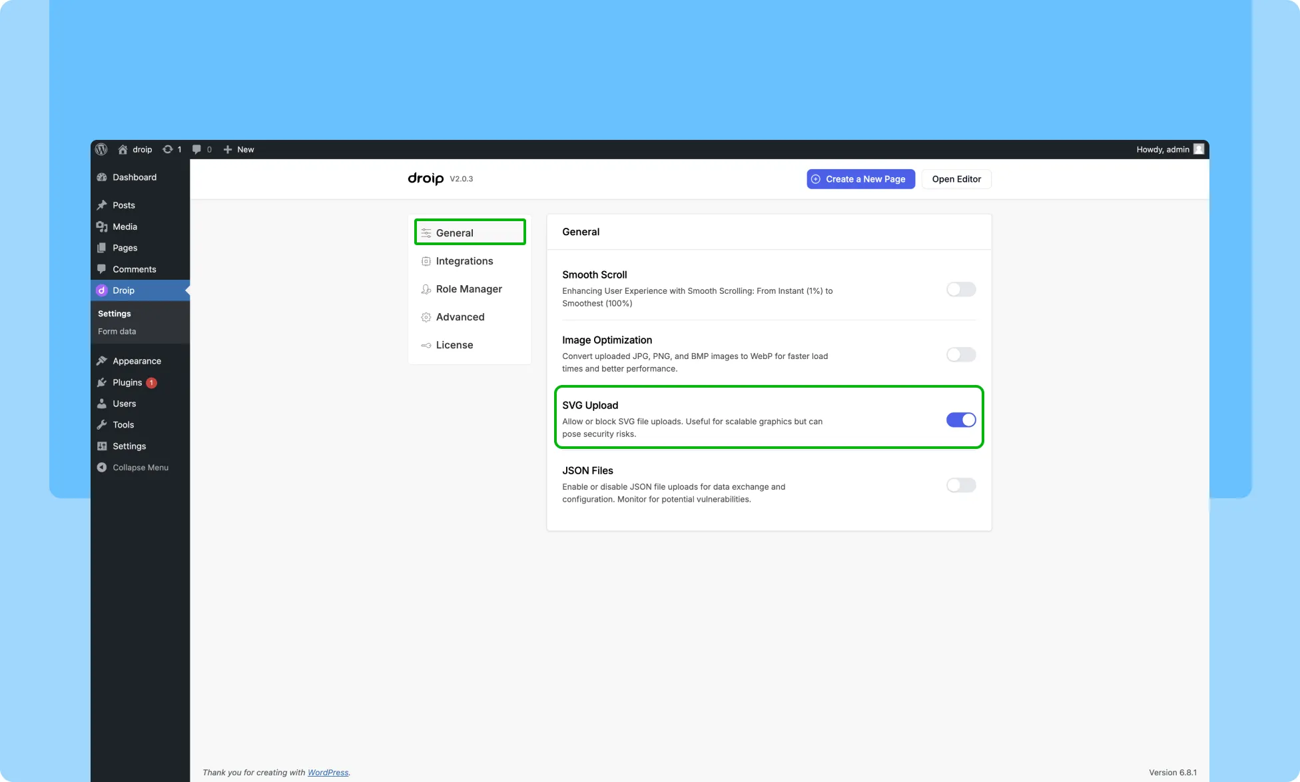Open the Tools menu label

[123, 425]
